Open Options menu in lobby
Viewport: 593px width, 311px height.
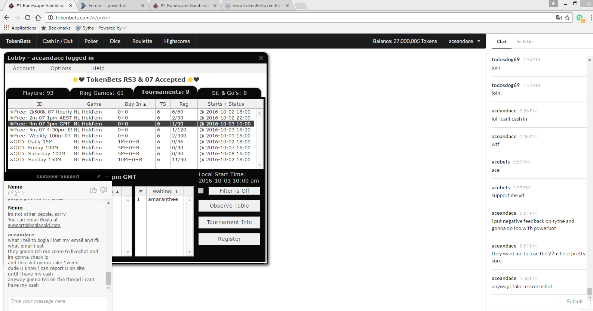click(61, 68)
